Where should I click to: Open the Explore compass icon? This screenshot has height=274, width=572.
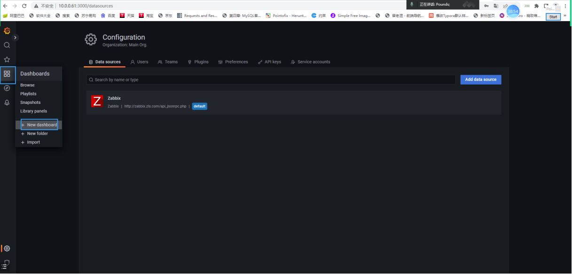[x=7, y=88]
